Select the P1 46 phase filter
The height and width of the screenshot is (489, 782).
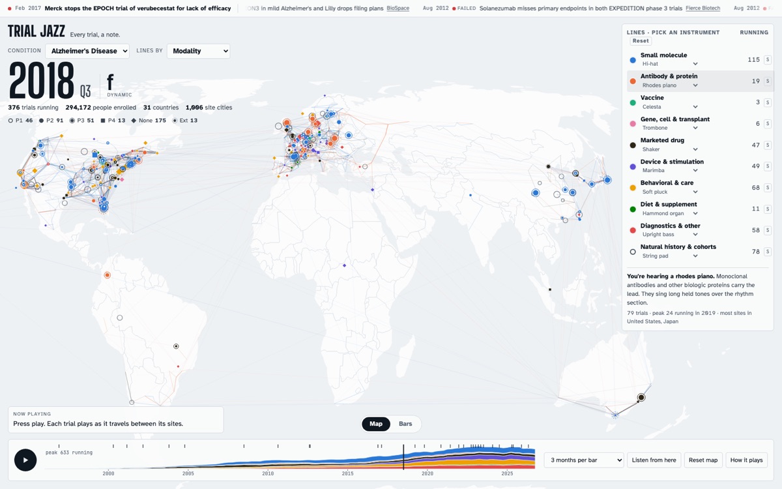click(20, 121)
